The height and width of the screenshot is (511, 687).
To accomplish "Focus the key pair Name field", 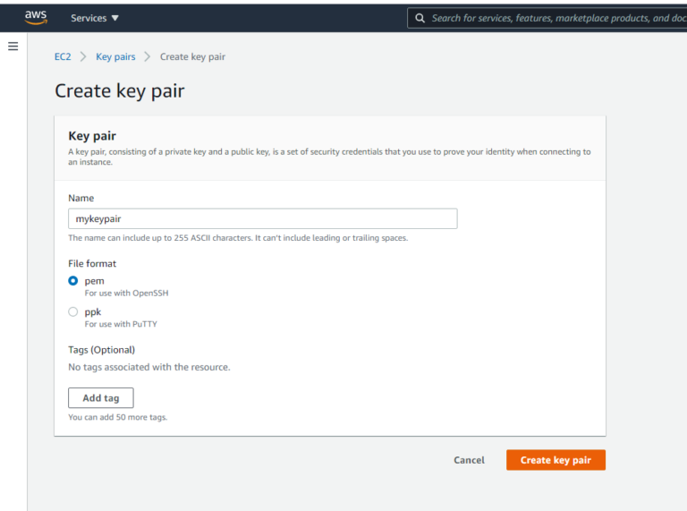I will (262, 218).
